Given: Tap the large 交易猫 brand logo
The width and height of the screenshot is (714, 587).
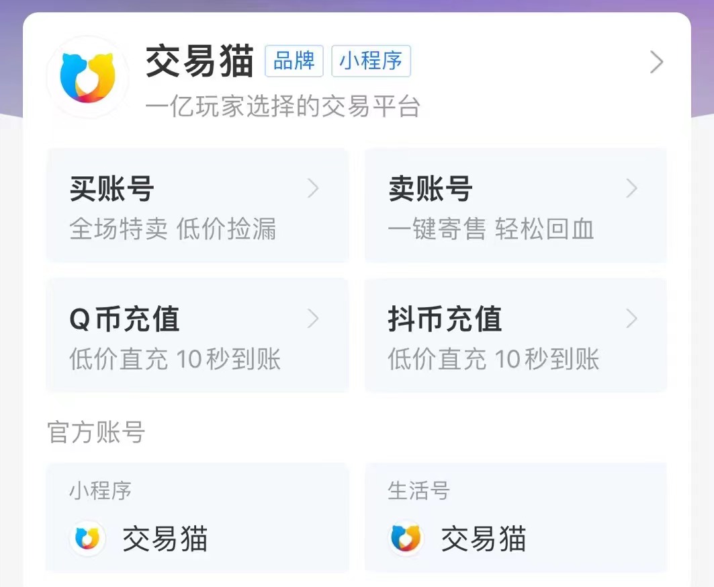Looking at the screenshot, I should 87,77.
